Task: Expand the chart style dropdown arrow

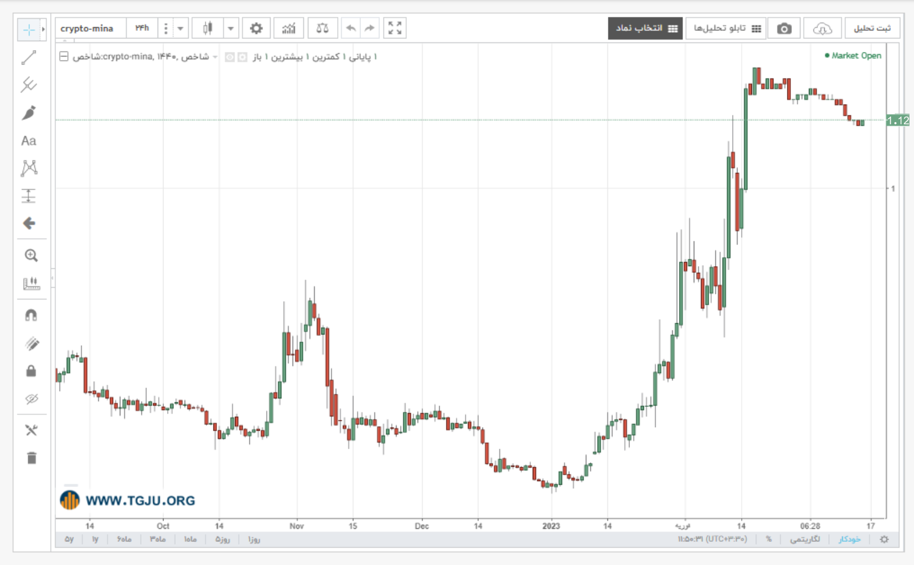Action: point(230,28)
